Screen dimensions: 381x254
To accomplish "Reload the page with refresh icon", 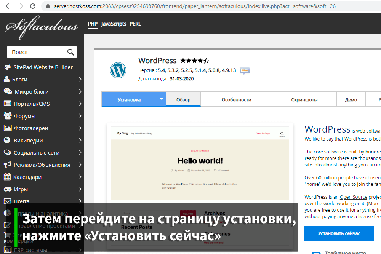I will [x=33, y=6].
